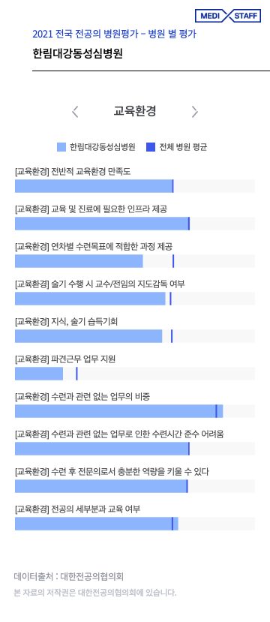270x622 pixels.
Task: Click the 수련과 관련 없는 업무의 비중 bar
Action: tap(135, 411)
